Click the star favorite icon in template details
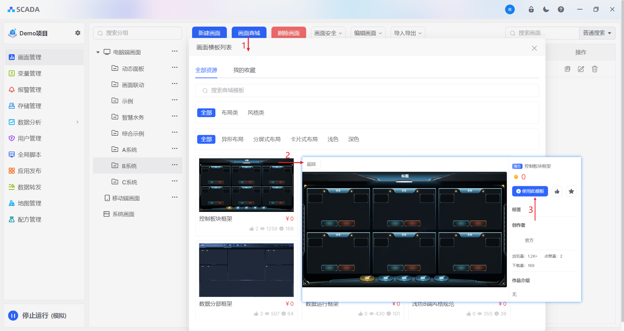The height and width of the screenshot is (331, 624). [571, 191]
